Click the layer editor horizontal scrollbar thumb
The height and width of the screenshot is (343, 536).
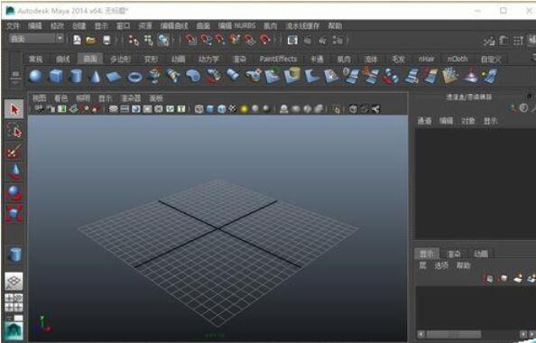[x=454, y=334]
